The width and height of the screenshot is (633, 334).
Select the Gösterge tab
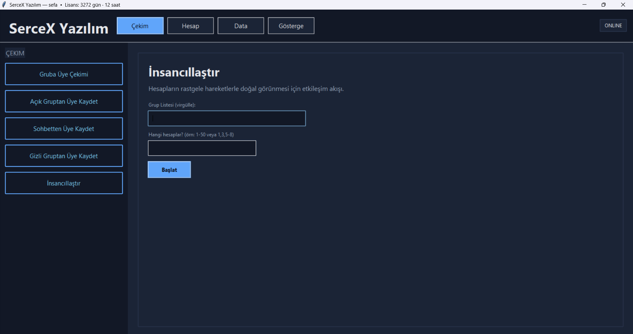291,26
